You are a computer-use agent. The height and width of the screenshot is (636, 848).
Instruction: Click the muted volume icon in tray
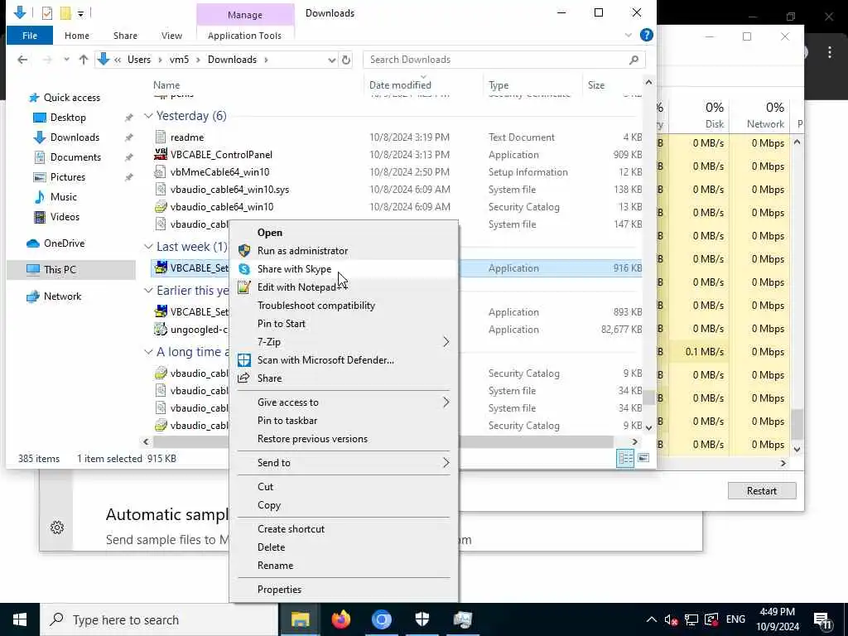click(x=671, y=619)
